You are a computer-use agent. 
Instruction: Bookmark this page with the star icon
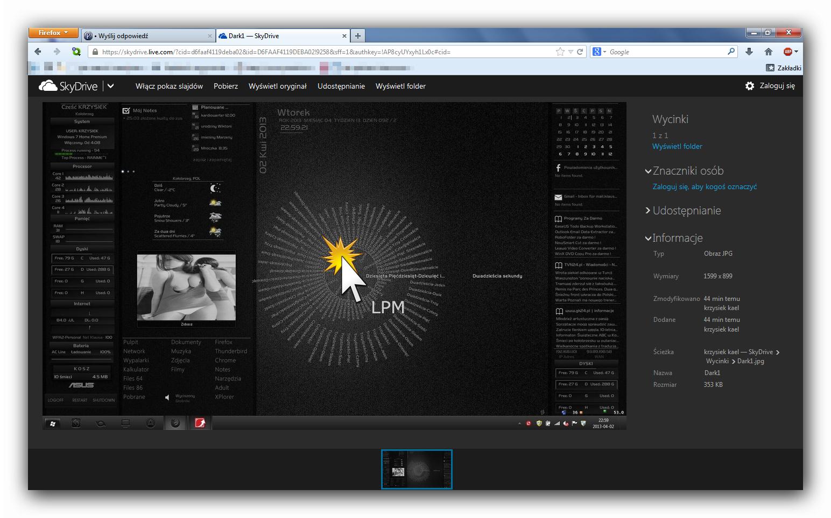pyautogui.click(x=560, y=52)
